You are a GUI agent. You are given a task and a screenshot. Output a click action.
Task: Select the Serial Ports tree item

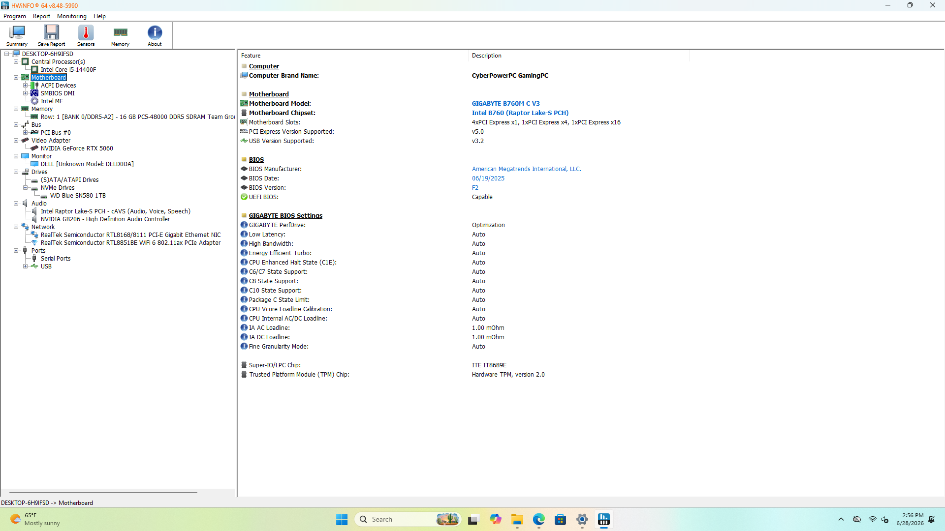point(56,259)
